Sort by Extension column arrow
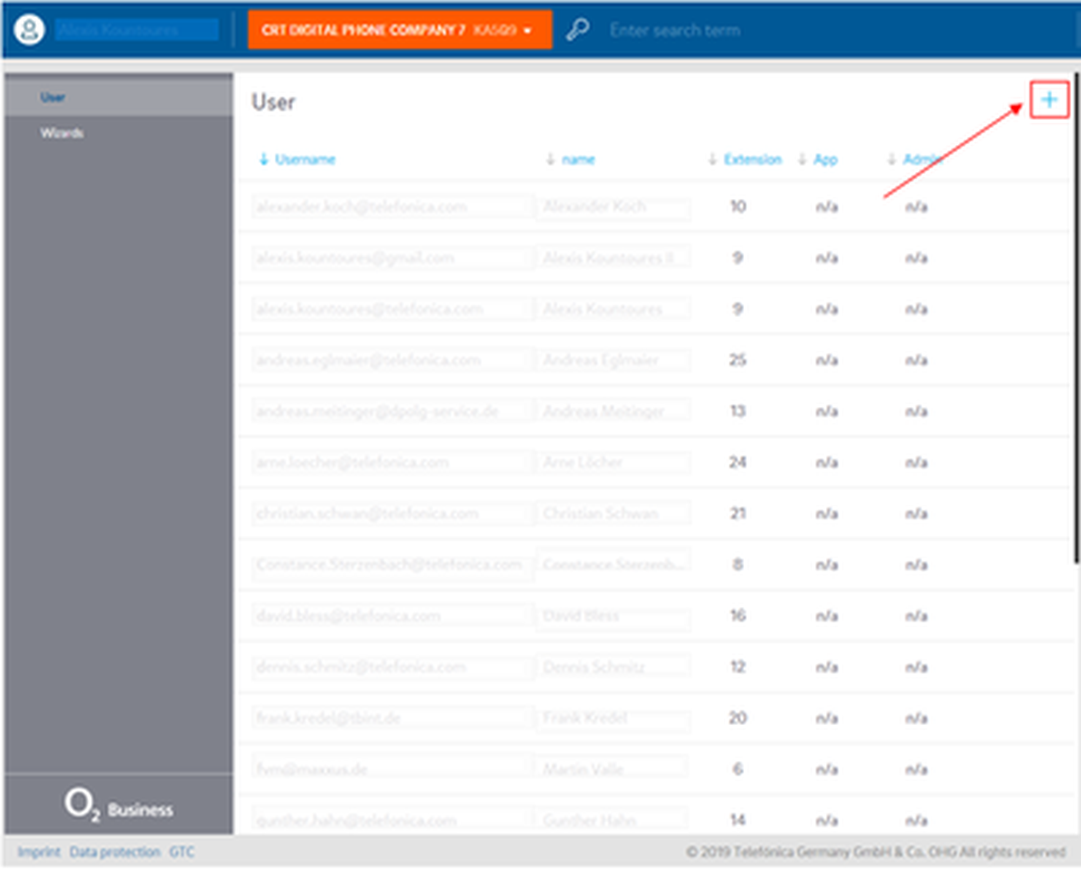 pos(712,159)
